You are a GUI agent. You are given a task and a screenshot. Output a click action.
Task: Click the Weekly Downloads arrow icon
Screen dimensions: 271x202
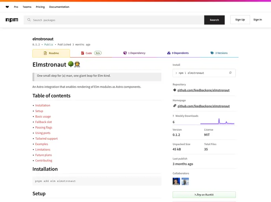coord(173,116)
